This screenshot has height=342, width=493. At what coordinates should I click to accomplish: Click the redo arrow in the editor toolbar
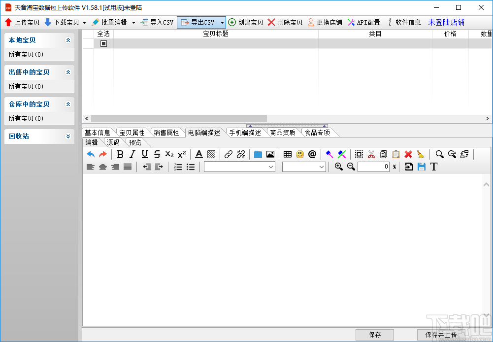click(103, 154)
